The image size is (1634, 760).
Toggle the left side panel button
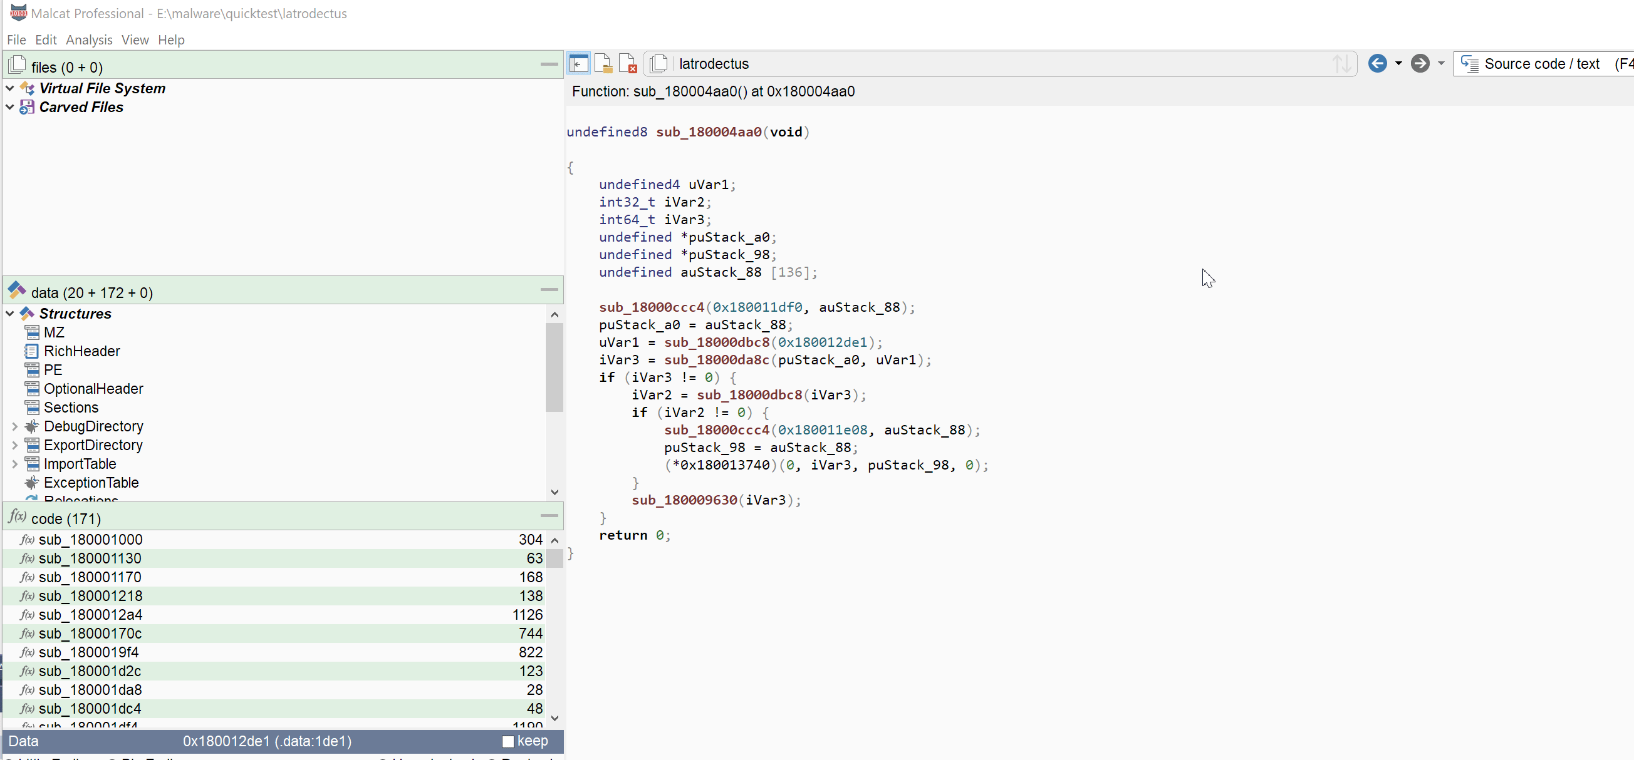click(578, 63)
